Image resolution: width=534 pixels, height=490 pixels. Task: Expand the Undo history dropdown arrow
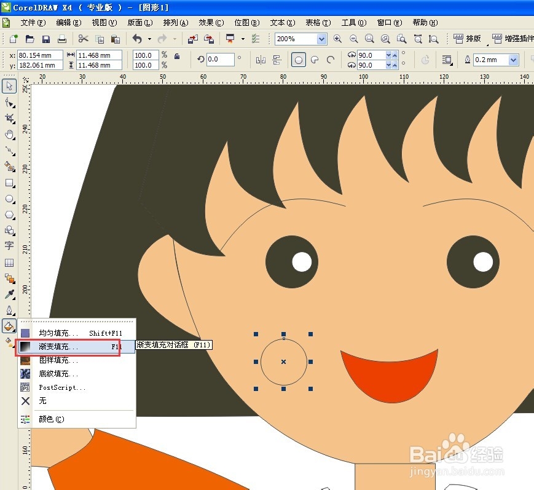pyautogui.click(x=149, y=39)
